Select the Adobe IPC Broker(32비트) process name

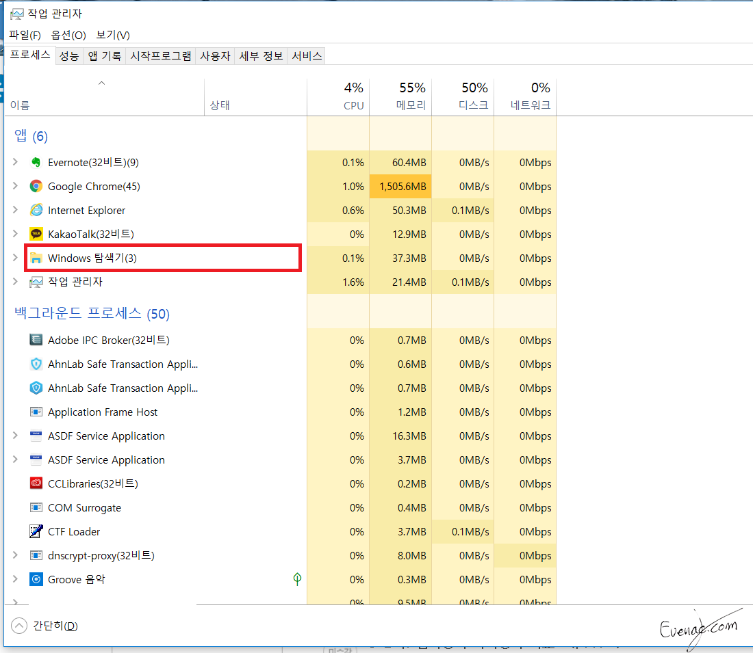(109, 340)
